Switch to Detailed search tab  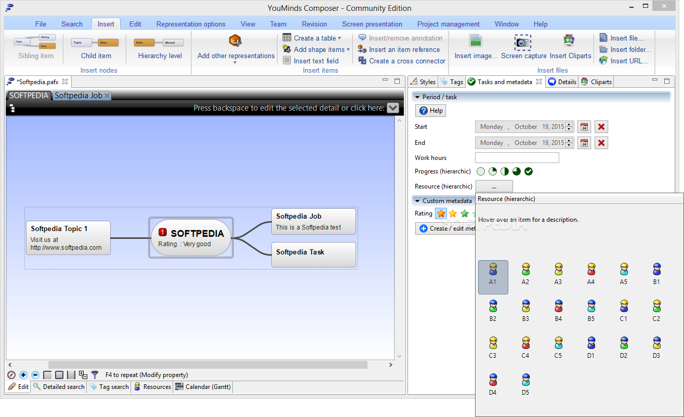[59, 387]
